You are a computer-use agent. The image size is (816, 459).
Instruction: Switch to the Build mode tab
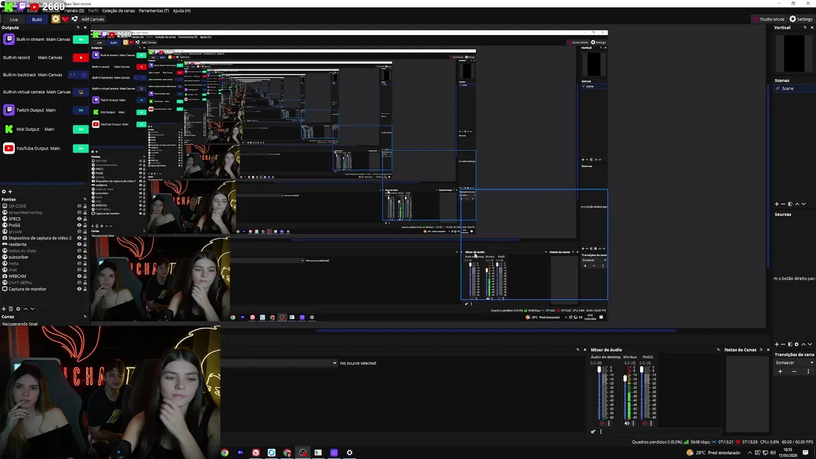click(x=37, y=19)
